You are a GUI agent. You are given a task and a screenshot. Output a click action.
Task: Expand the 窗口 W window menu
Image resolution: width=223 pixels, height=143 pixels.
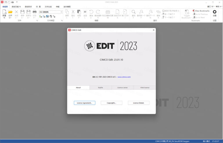coord(211,7)
